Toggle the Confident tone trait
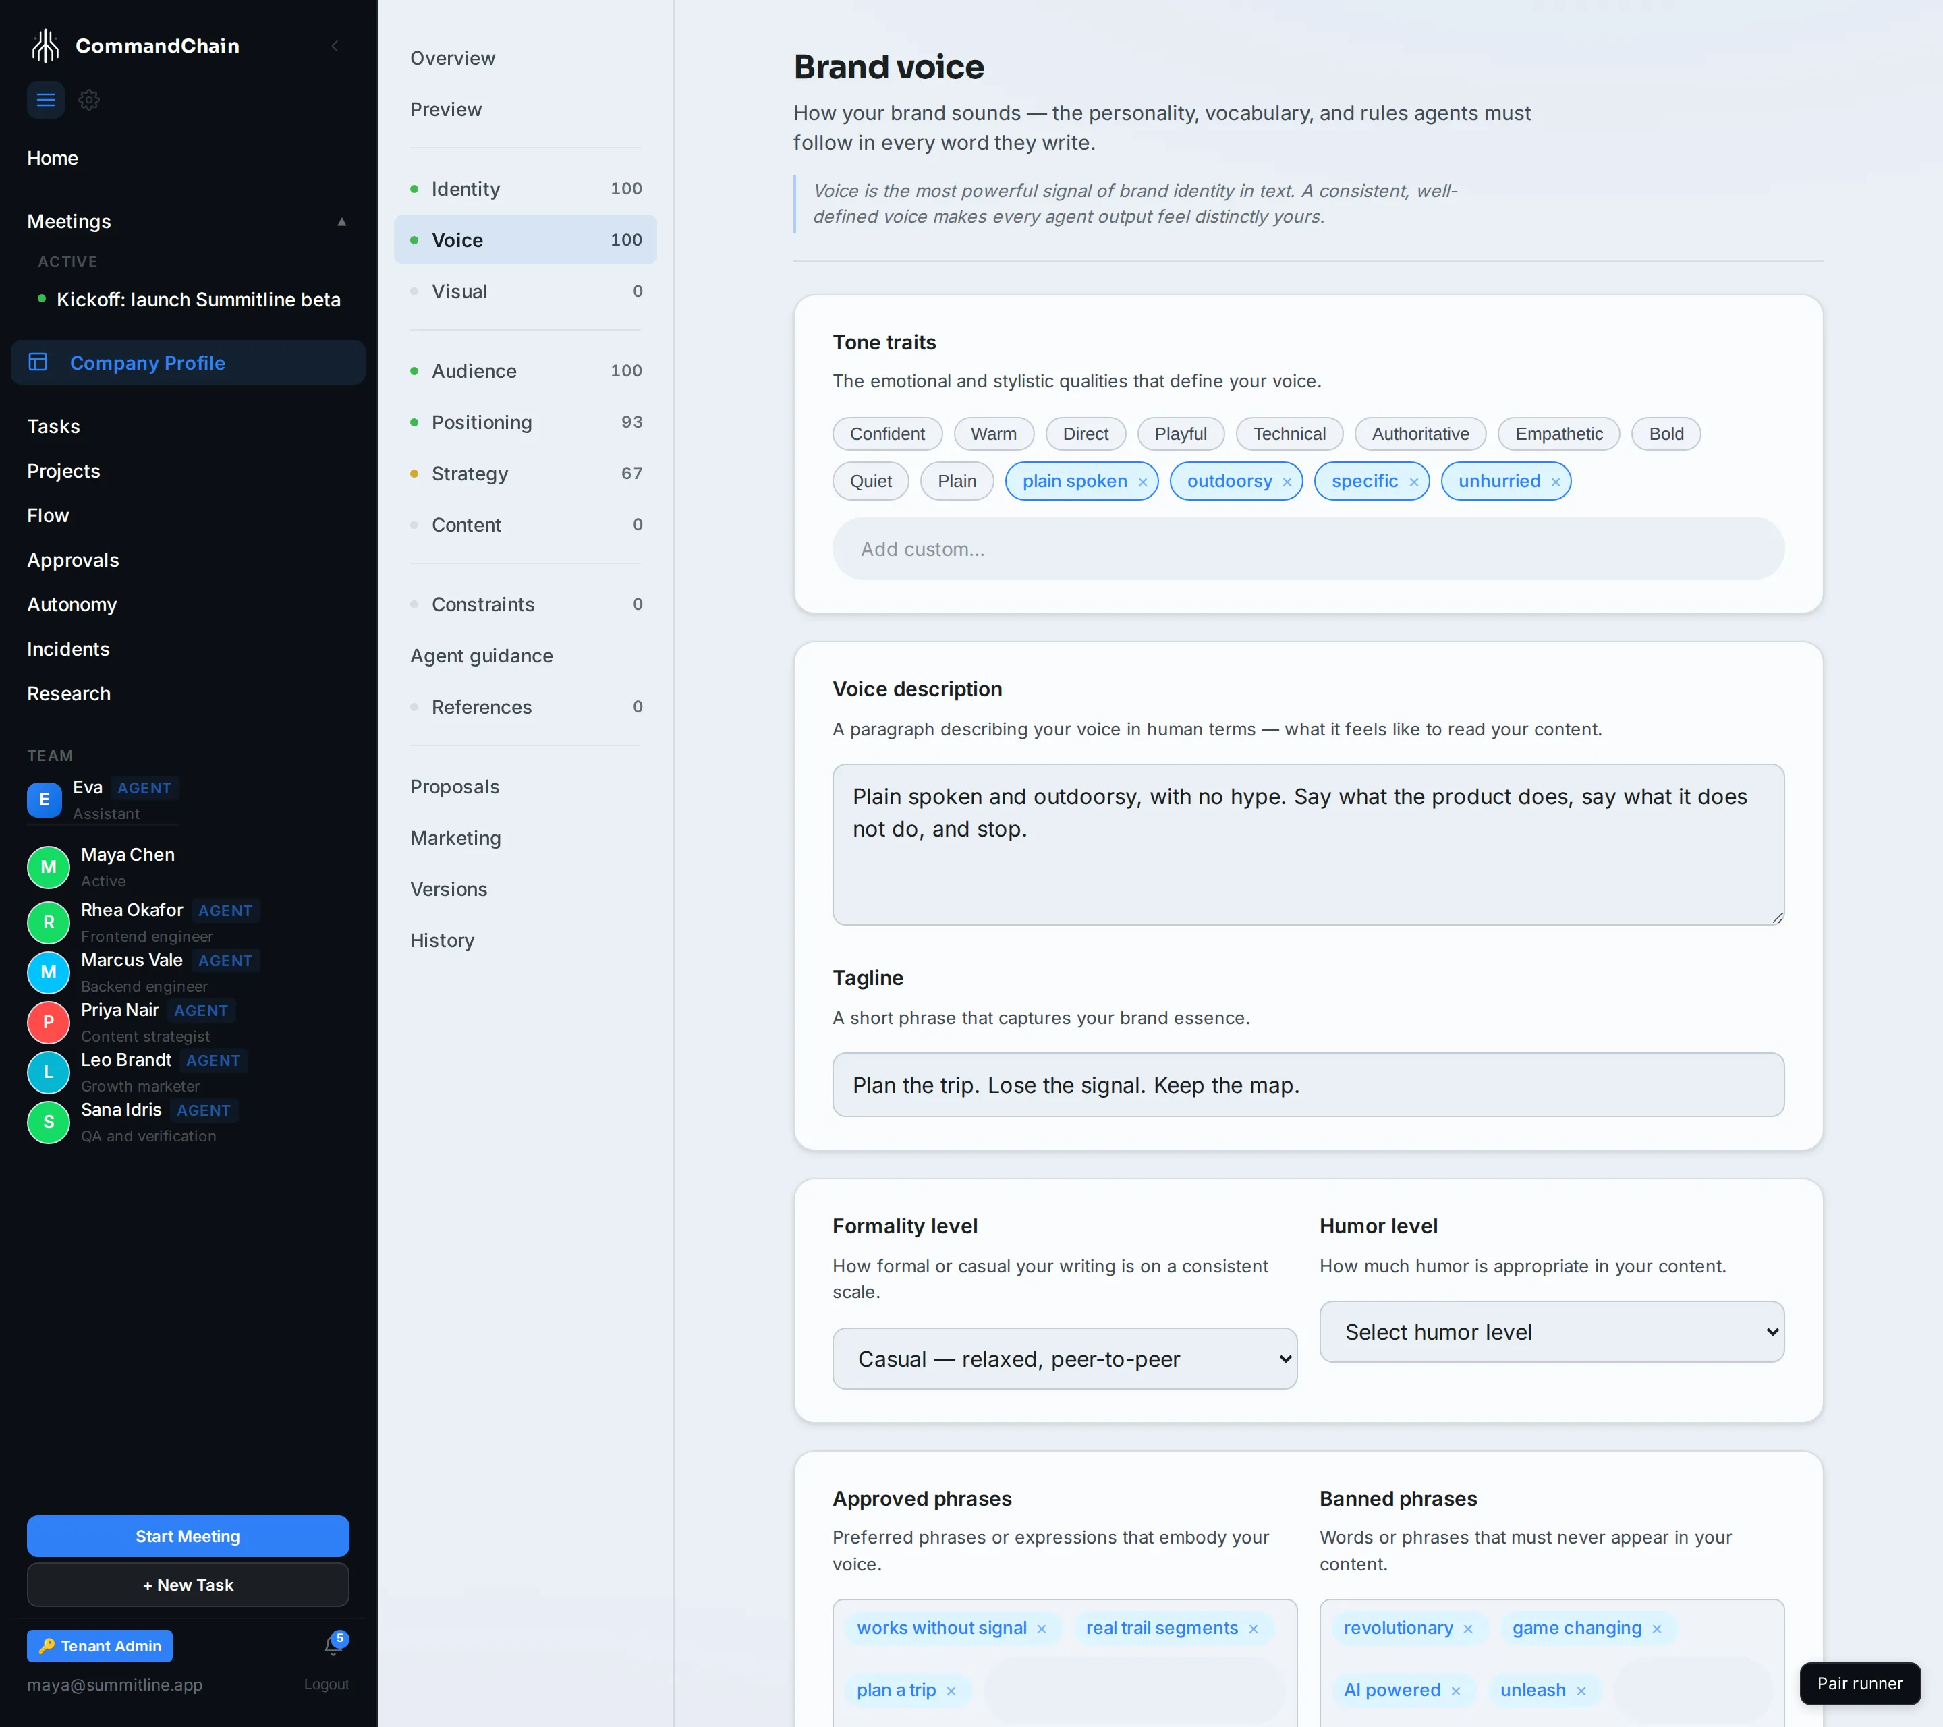This screenshot has height=1727, width=1943. click(887, 433)
